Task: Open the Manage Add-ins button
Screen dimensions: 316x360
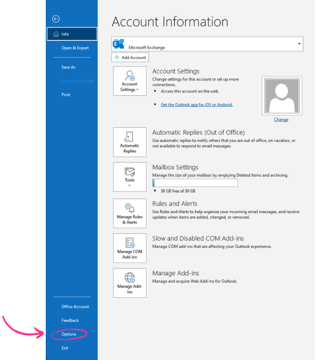Action: pyautogui.click(x=130, y=283)
